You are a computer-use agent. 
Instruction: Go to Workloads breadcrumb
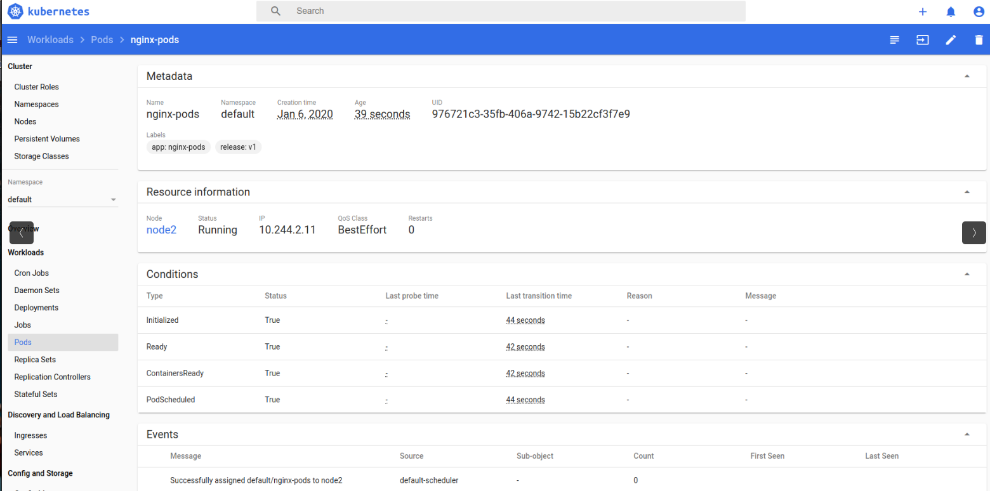(x=50, y=40)
